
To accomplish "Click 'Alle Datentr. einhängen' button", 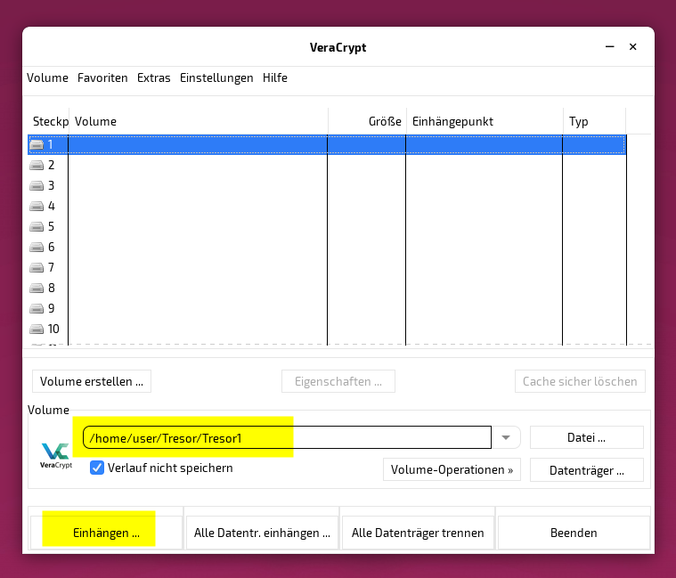I will [x=262, y=533].
